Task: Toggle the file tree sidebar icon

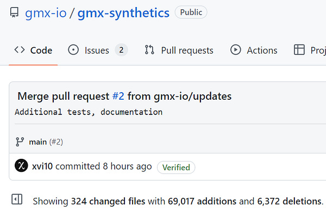Action: [x=17, y=199]
